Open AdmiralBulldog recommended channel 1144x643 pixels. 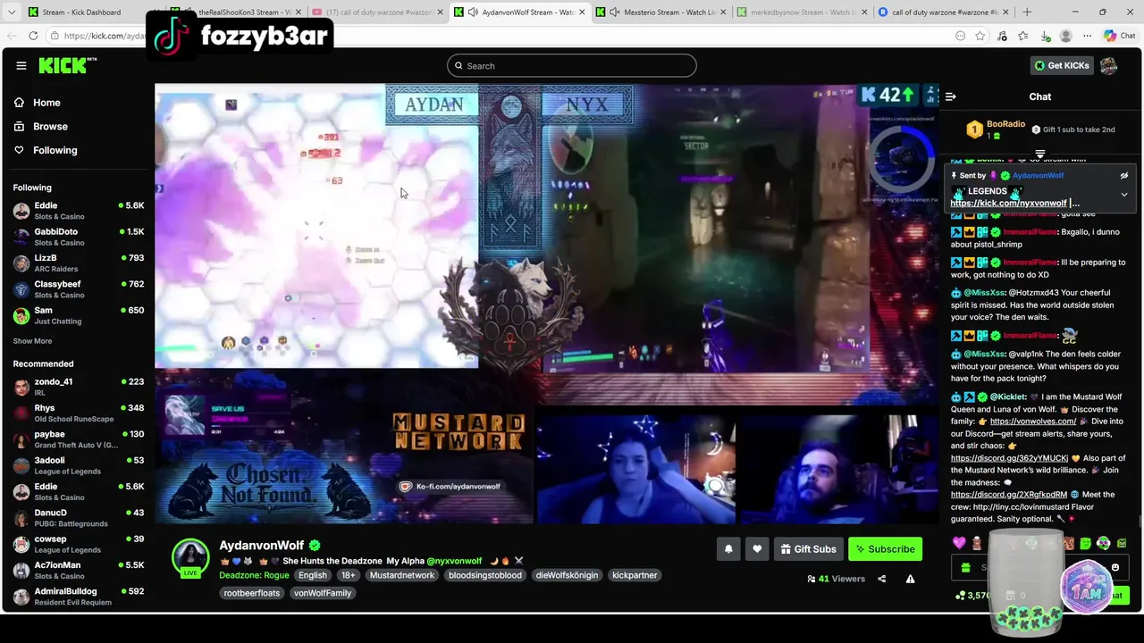(79, 597)
